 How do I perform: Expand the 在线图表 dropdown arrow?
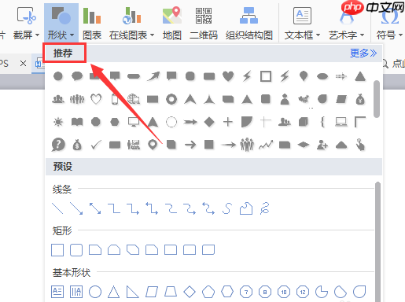click(x=152, y=35)
